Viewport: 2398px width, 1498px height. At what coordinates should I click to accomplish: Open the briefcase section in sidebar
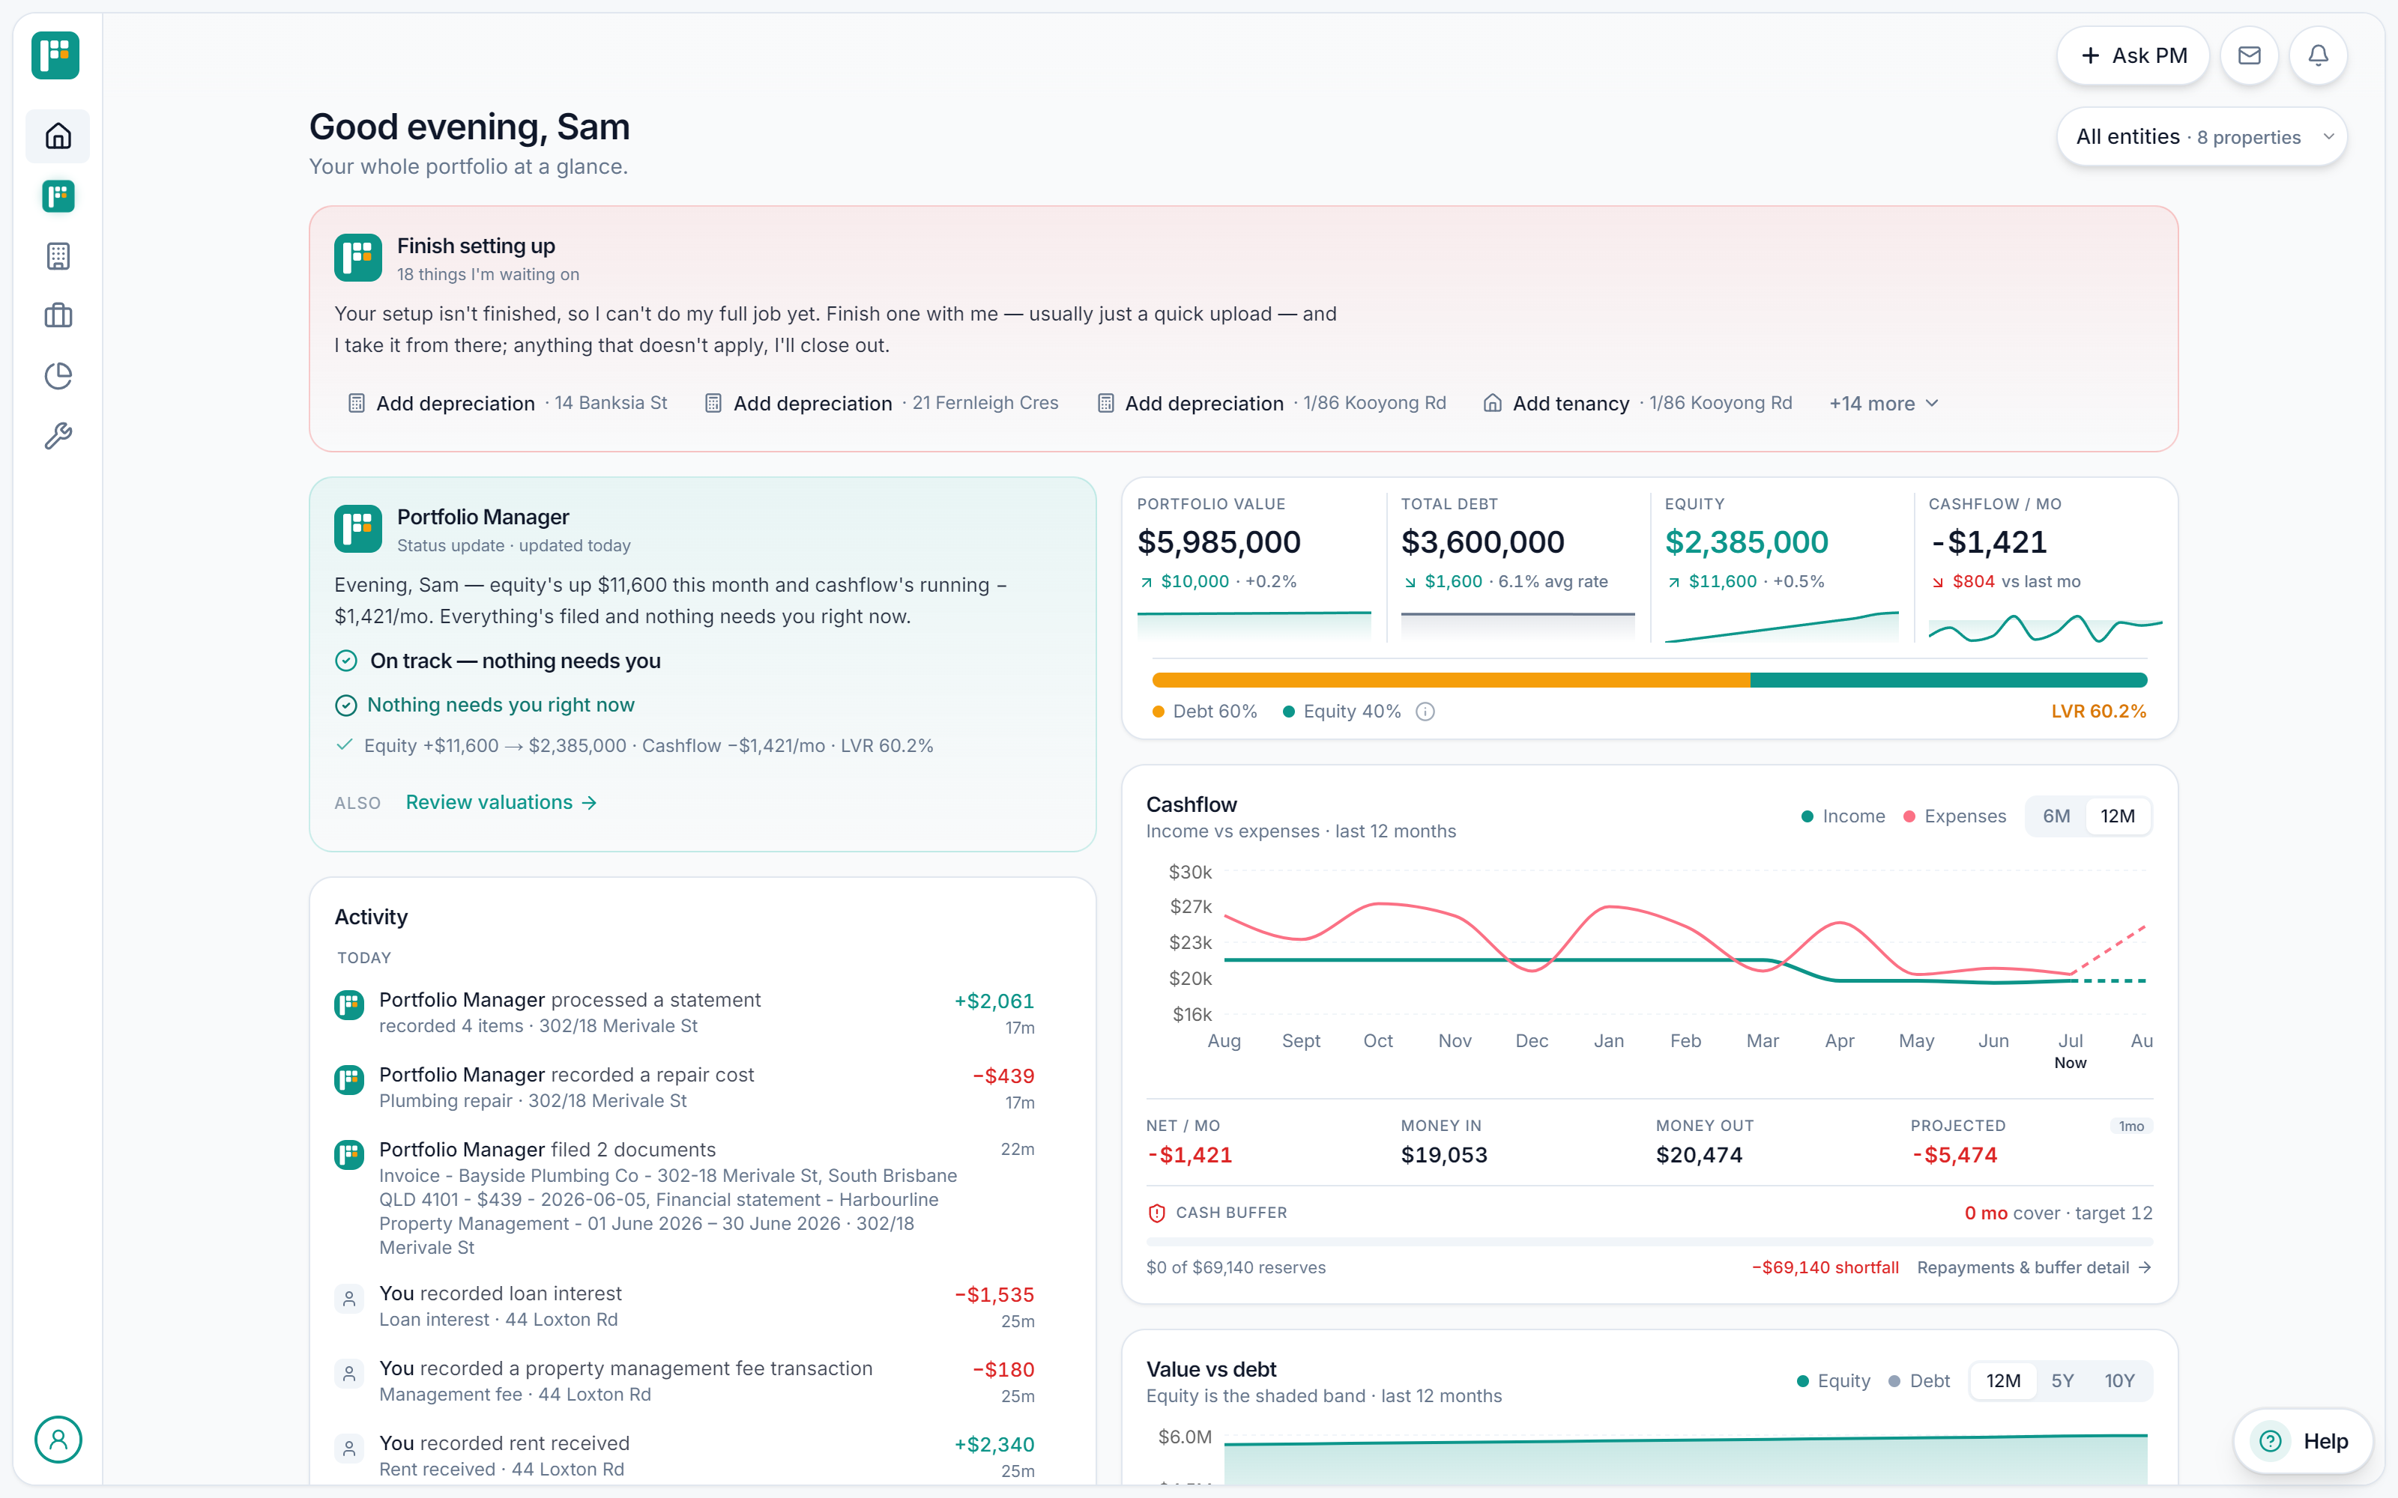pyautogui.click(x=58, y=316)
